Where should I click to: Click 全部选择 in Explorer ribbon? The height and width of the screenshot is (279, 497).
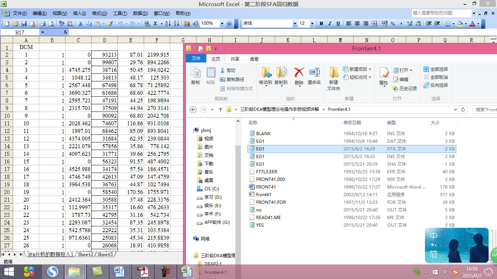pos(436,69)
